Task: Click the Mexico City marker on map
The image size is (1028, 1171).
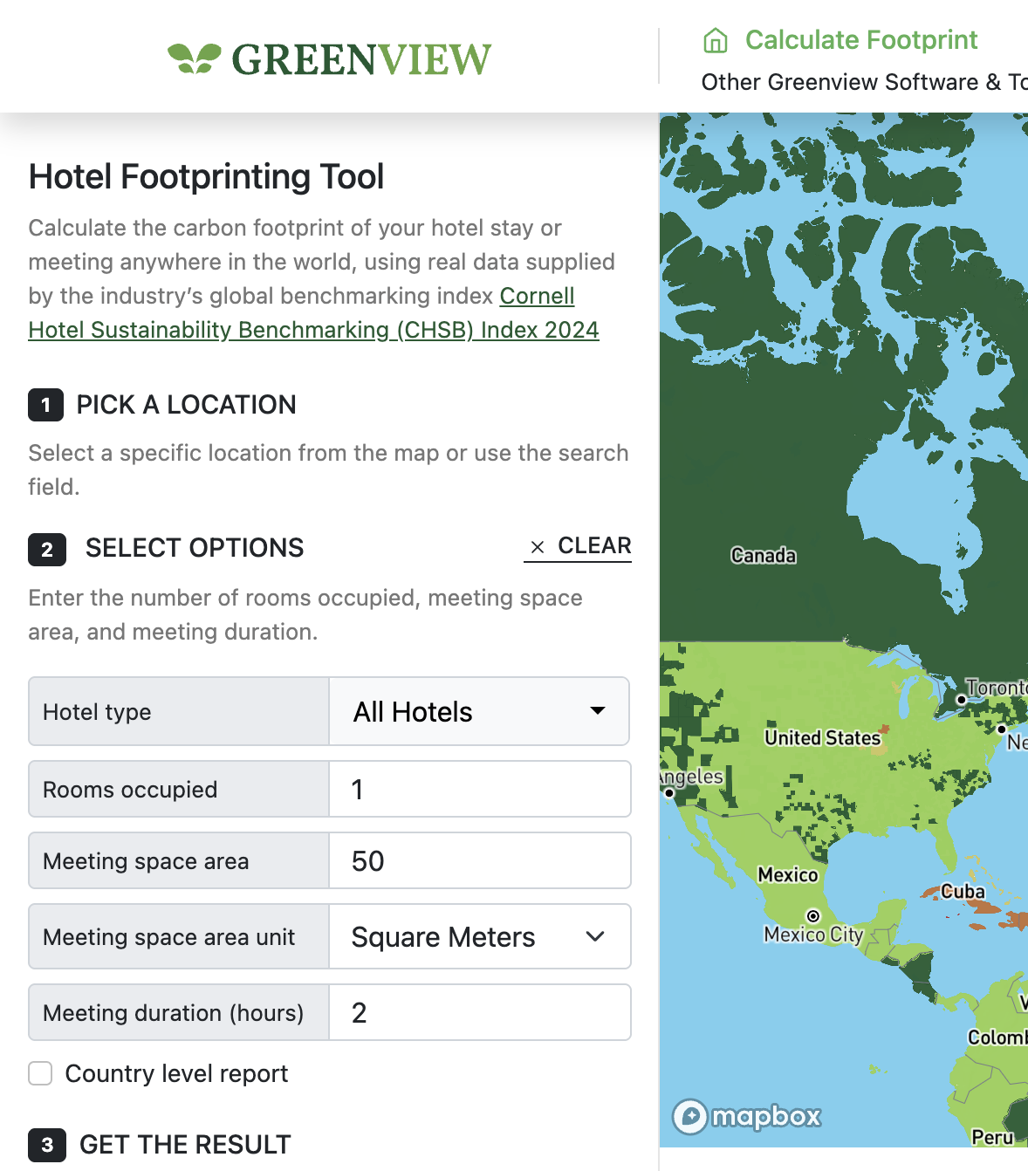Action: 813,916
